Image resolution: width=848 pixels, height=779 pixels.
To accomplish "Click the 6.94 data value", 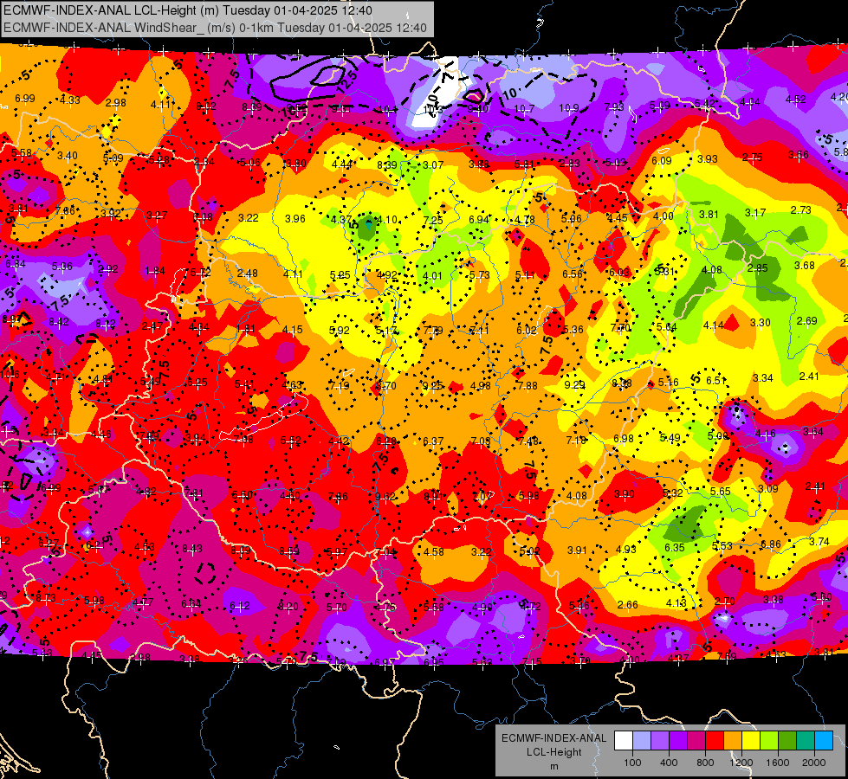I will pyautogui.click(x=479, y=220).
